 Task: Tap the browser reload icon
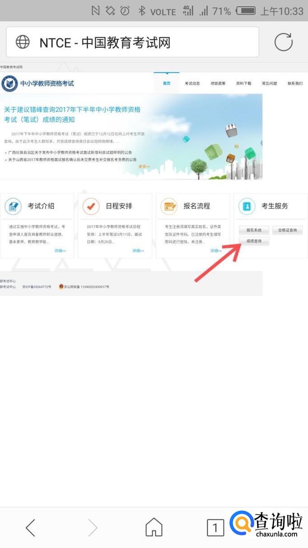point(284,43)
